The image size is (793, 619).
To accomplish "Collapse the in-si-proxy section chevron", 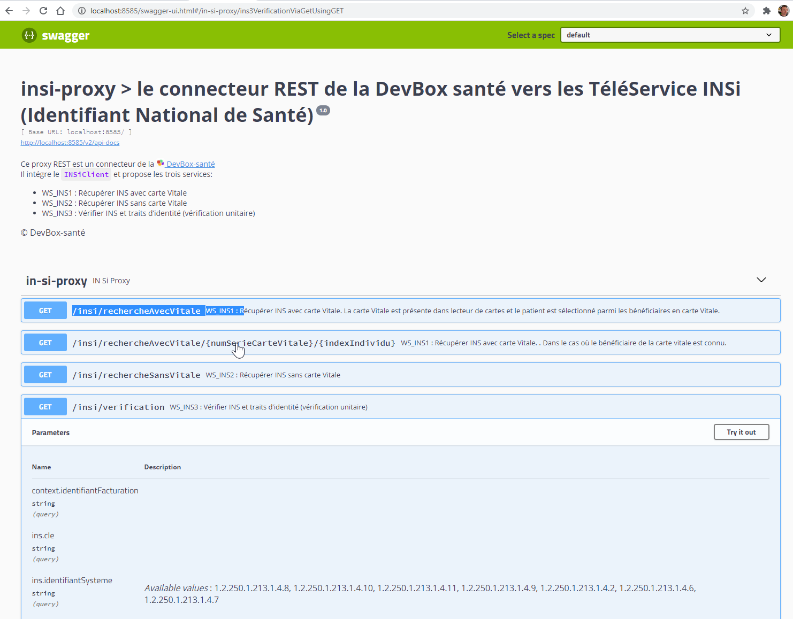I will click(x=761, y=280).
